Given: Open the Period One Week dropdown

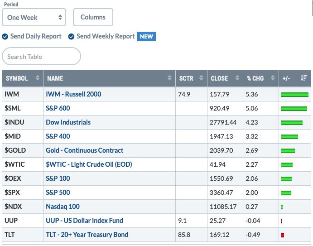Looking at the screenshot, I should click(34, 17).
